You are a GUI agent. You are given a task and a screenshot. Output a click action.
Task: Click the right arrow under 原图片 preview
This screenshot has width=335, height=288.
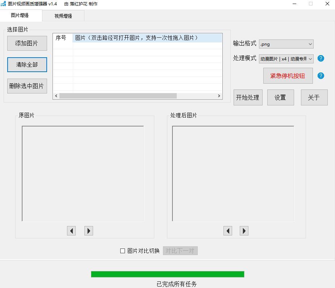click(x=89, y=231)
